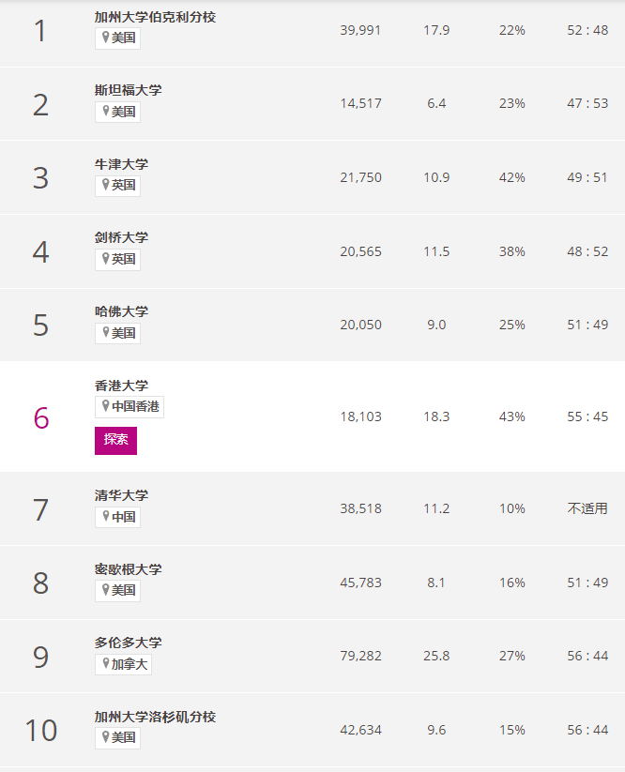Open the 多伦多大学 university page

pyautogui.click(x=128, y=643)
